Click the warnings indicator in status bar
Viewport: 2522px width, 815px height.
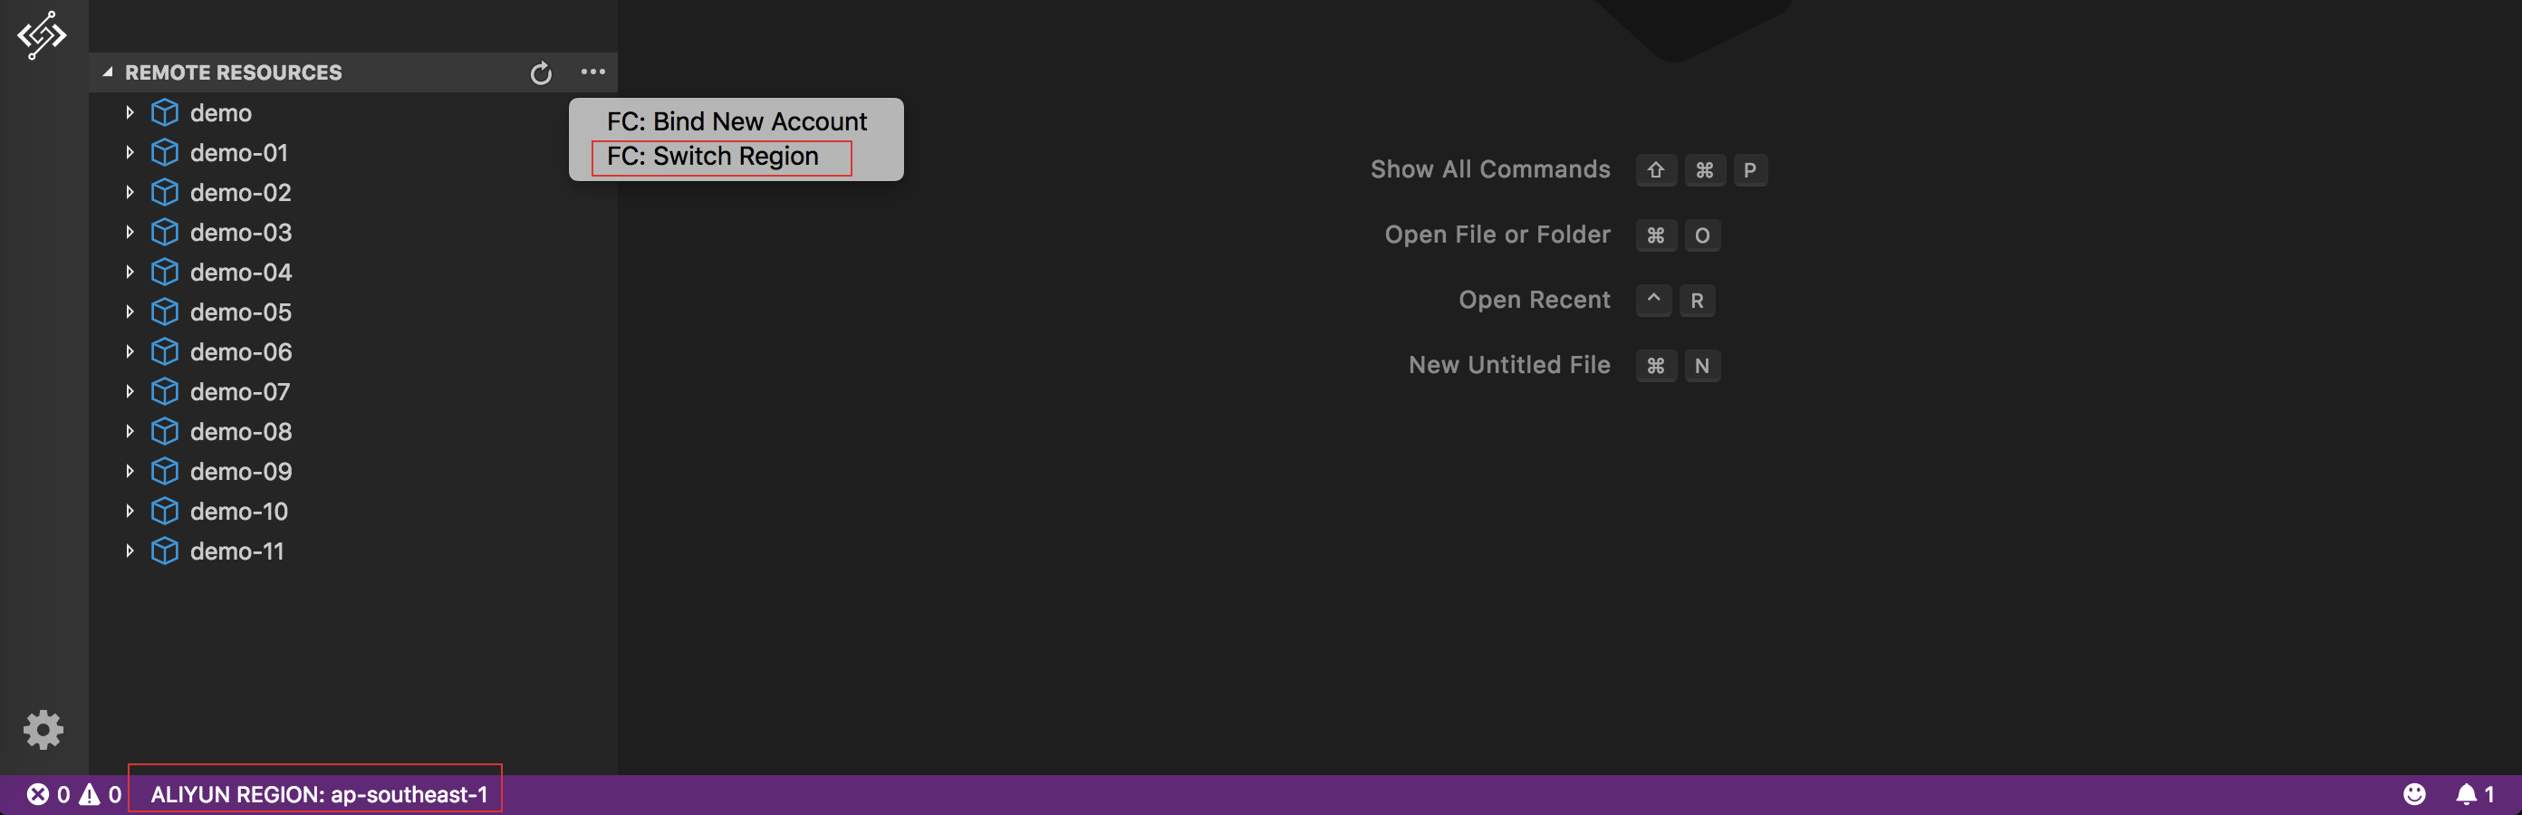coord(101,794)
